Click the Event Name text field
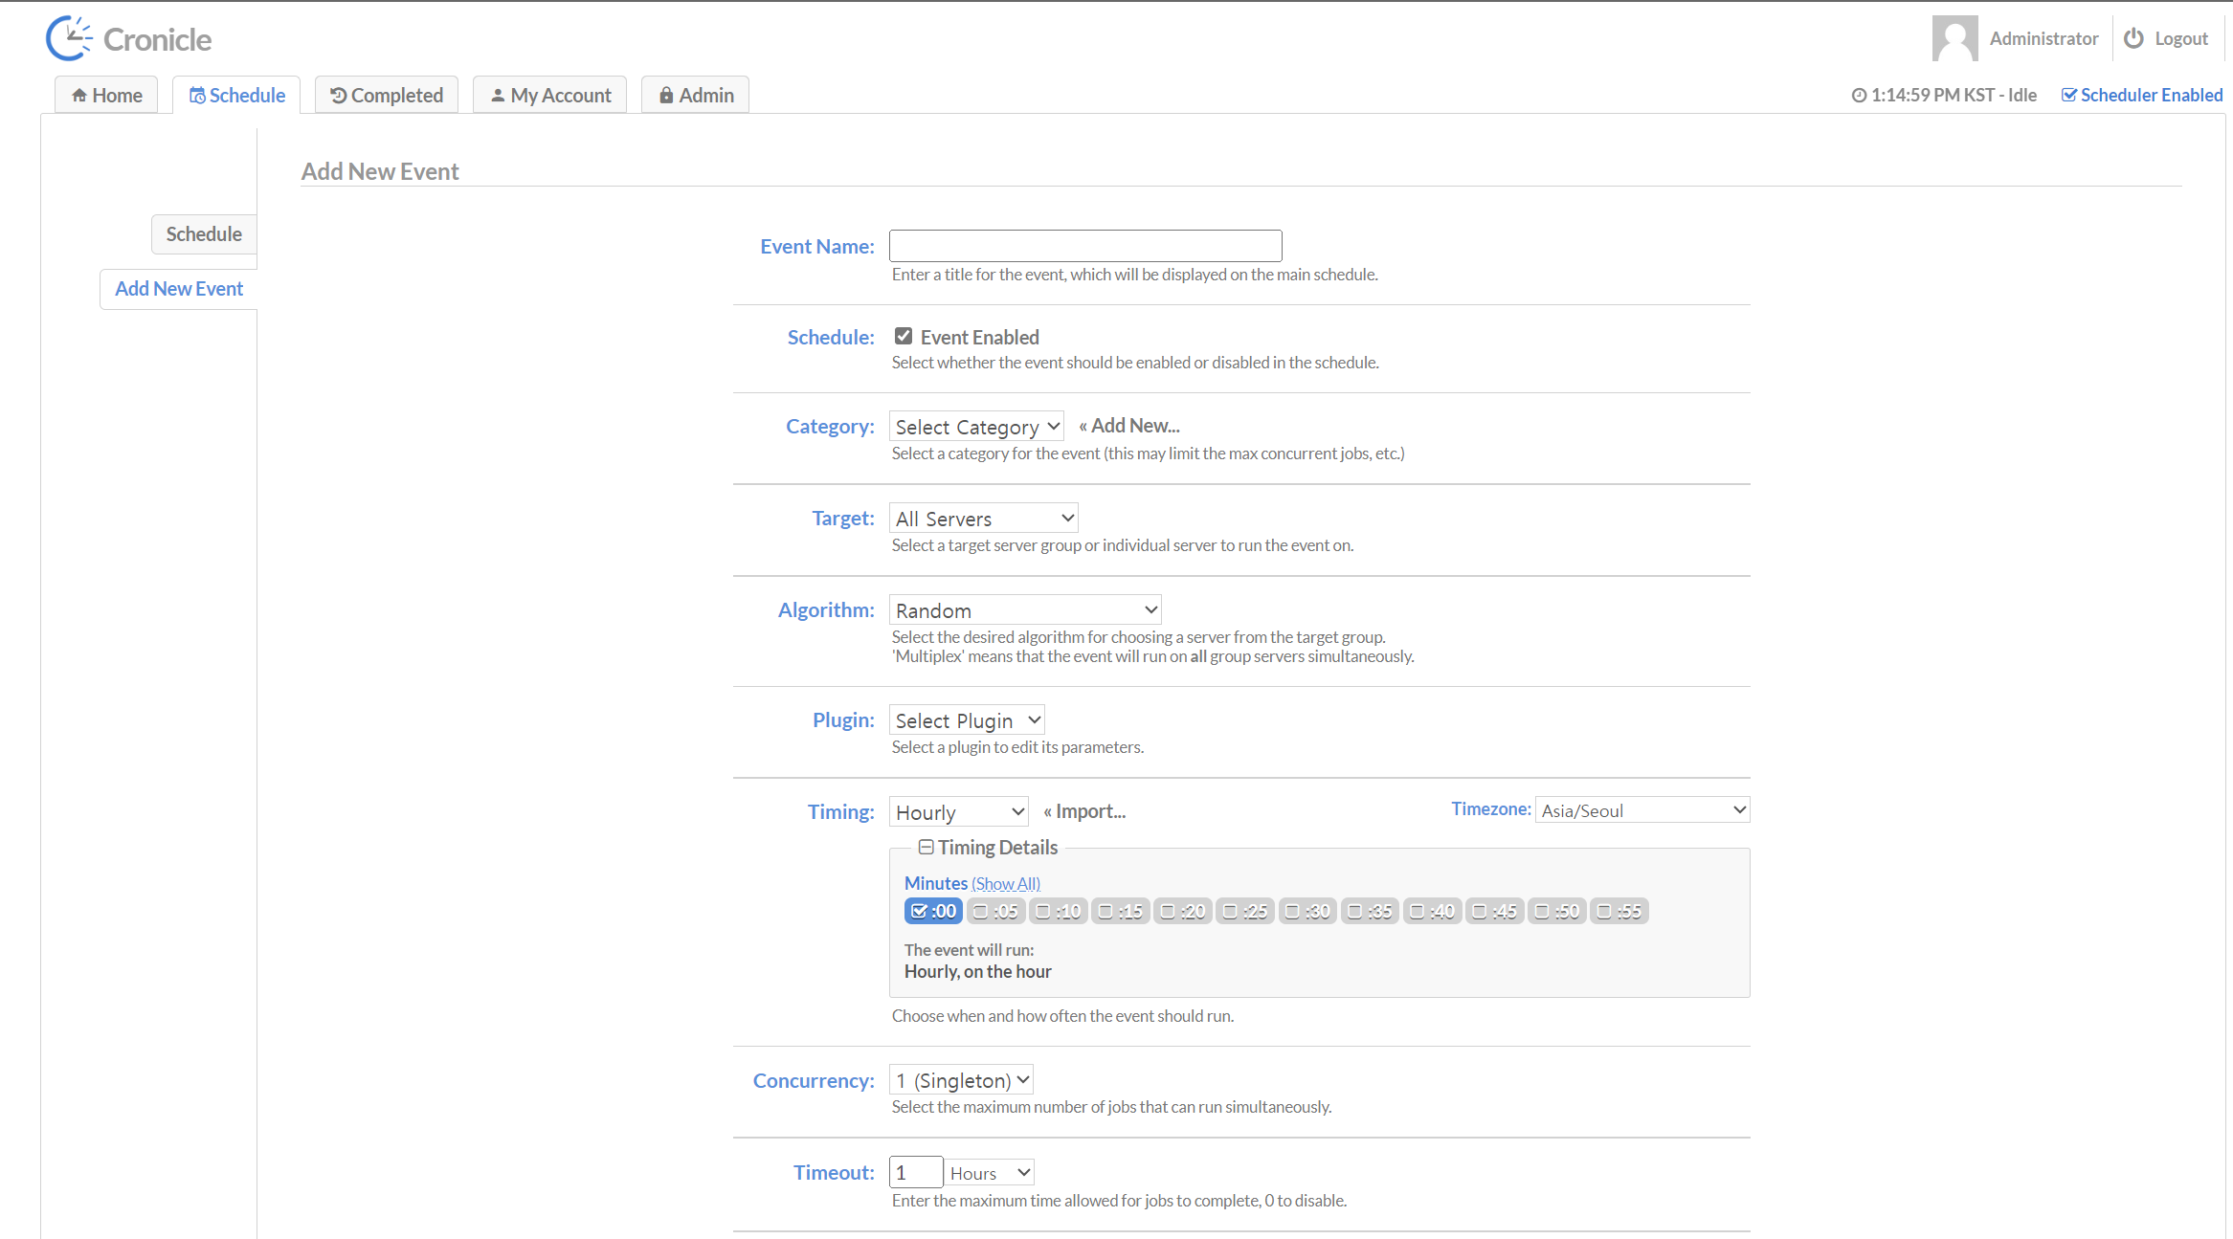The height and width of the screenshot is (1239, 2233). point(1084,246)
